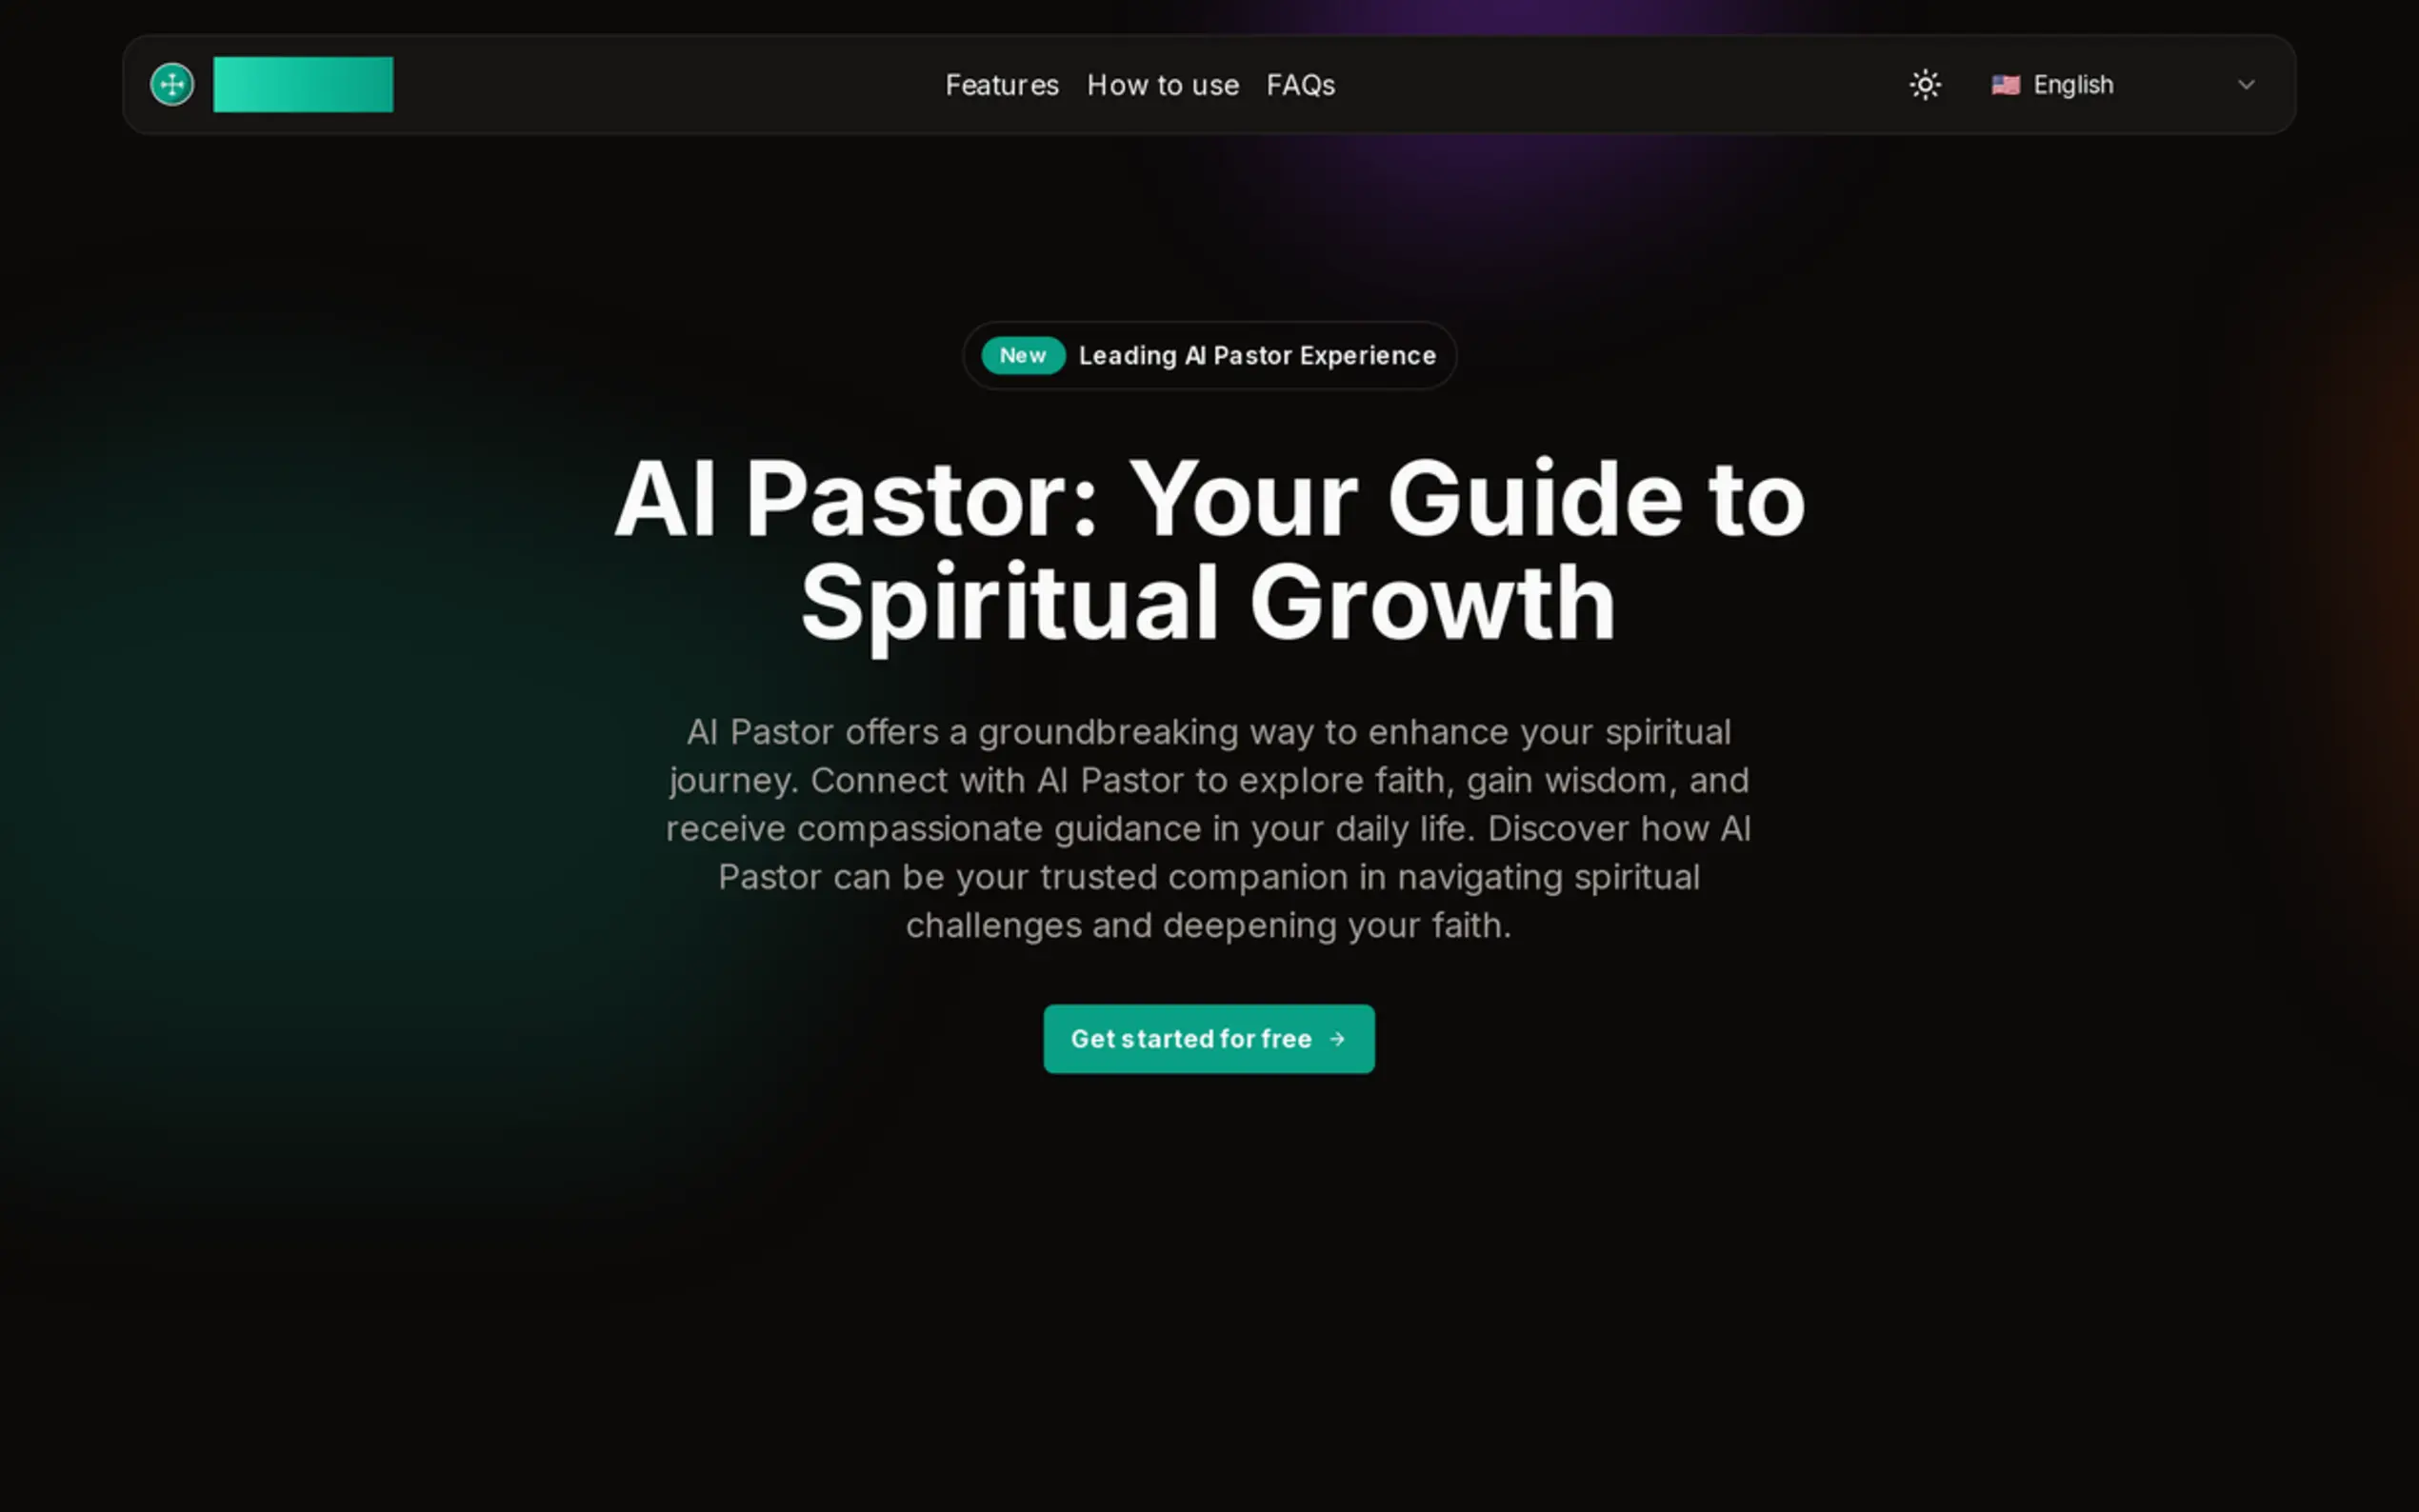The image size is (2419, 1512).
Task: Click the AI Pastor description paragraph
Action: coord(1209,828)
